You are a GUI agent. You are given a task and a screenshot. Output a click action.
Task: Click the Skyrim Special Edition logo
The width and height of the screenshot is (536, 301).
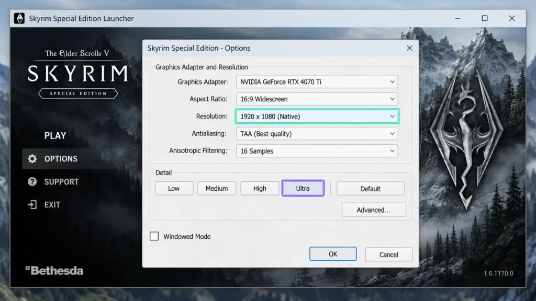click(x=79, y=73)
